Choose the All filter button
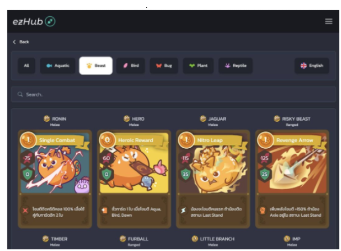 pos(26,66)
